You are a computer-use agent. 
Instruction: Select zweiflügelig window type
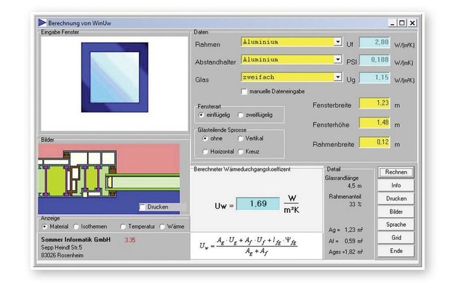[240, 115]
